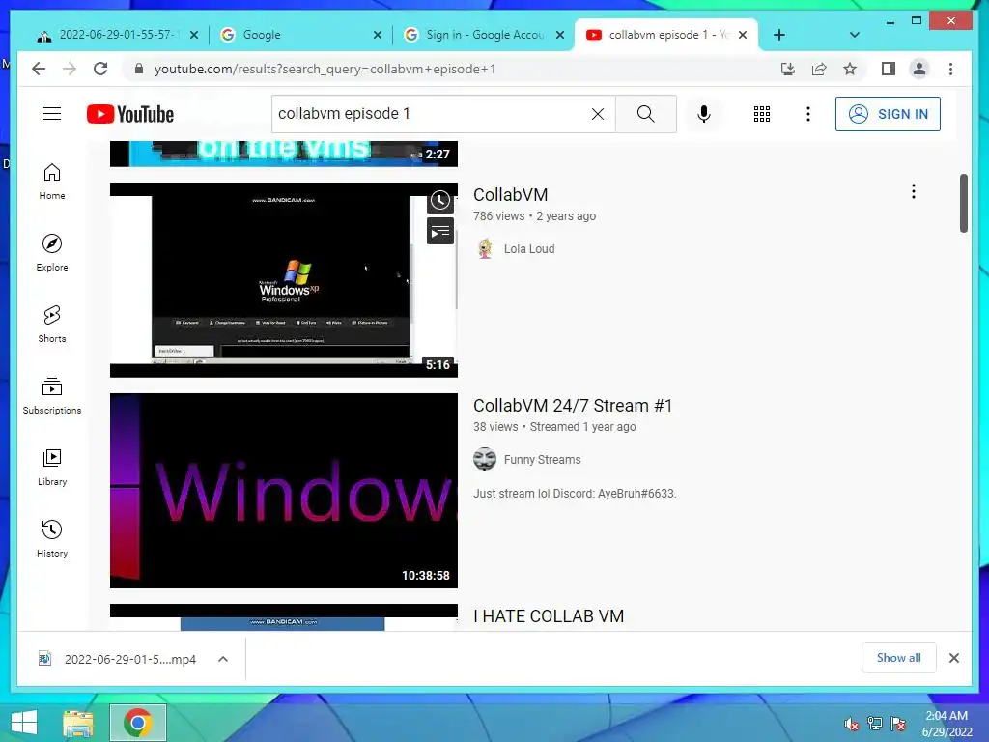Image resolution: width=989 pixels, height=742 pixels.
Task: Expand downloaded mp4 file options arrow
Action: pyautogui.click(x=223, y=659)
